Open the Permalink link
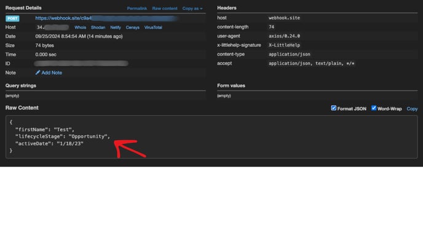423x238 pixels. pyautogui.click(x=136, y=9)
